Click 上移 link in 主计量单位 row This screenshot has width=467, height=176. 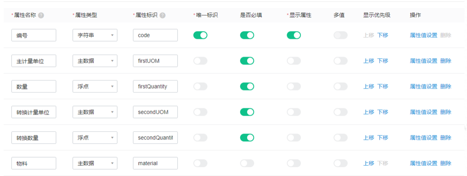[x=369, y=61]
